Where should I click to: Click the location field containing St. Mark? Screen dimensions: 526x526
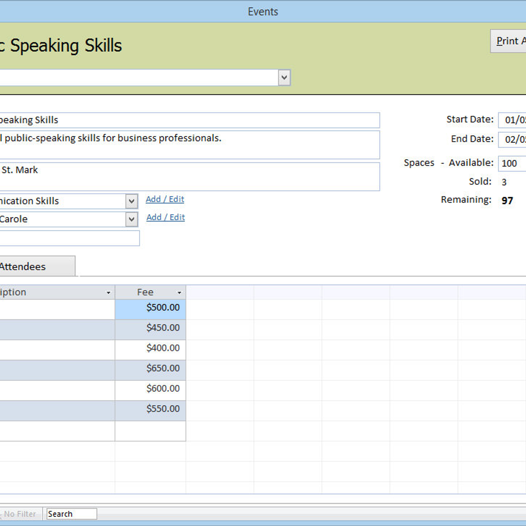coord(190,177)
